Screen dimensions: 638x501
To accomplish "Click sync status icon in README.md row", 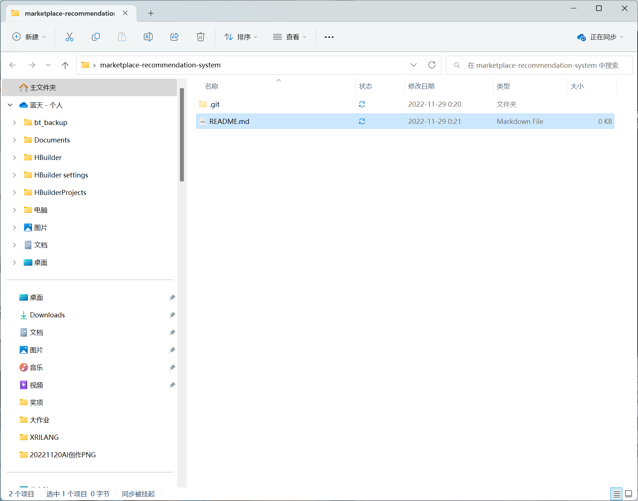I will point(362,121).
